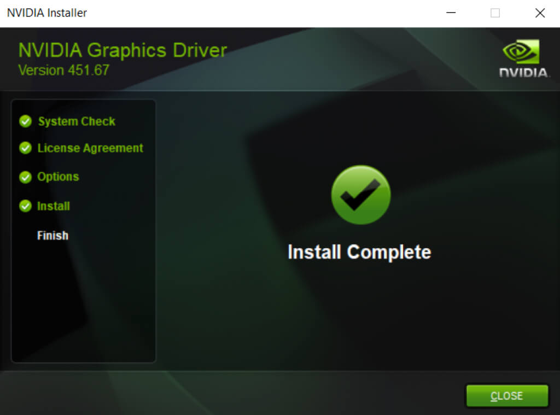Viewport: 560px width, 415px height.
Task: Click the NVIDIA Installer title bar text
Action: coord(47,13)
